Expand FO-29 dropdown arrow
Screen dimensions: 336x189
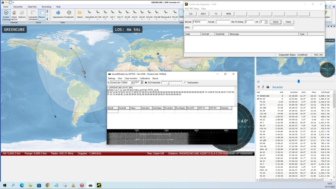click(175, 19)
